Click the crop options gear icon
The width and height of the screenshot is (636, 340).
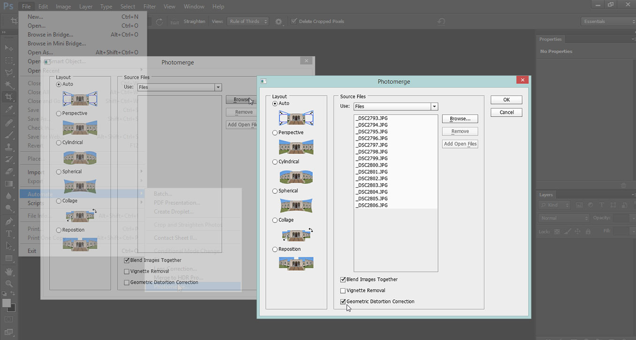(279, 22)
